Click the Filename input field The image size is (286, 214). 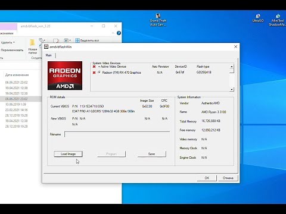(117, 134)
